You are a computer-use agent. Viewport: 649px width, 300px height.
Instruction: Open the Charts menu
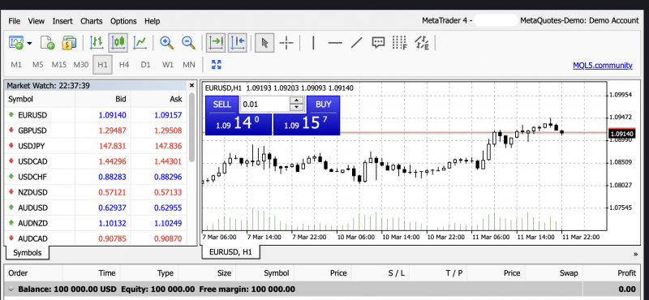(x=91, y=21)
